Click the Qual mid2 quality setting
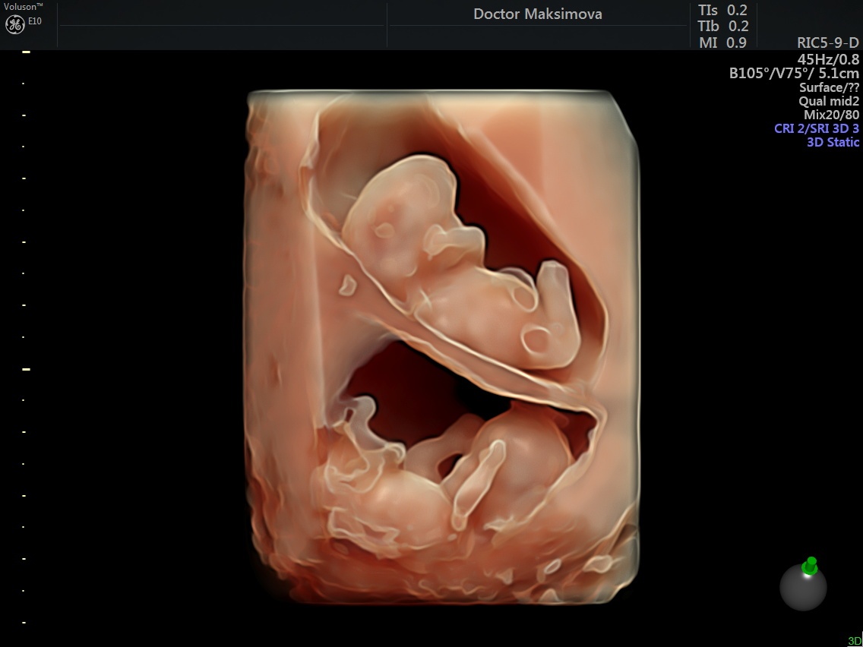Image resolution: width=863 pixels, height=647 pixels. tap(829, 101)
